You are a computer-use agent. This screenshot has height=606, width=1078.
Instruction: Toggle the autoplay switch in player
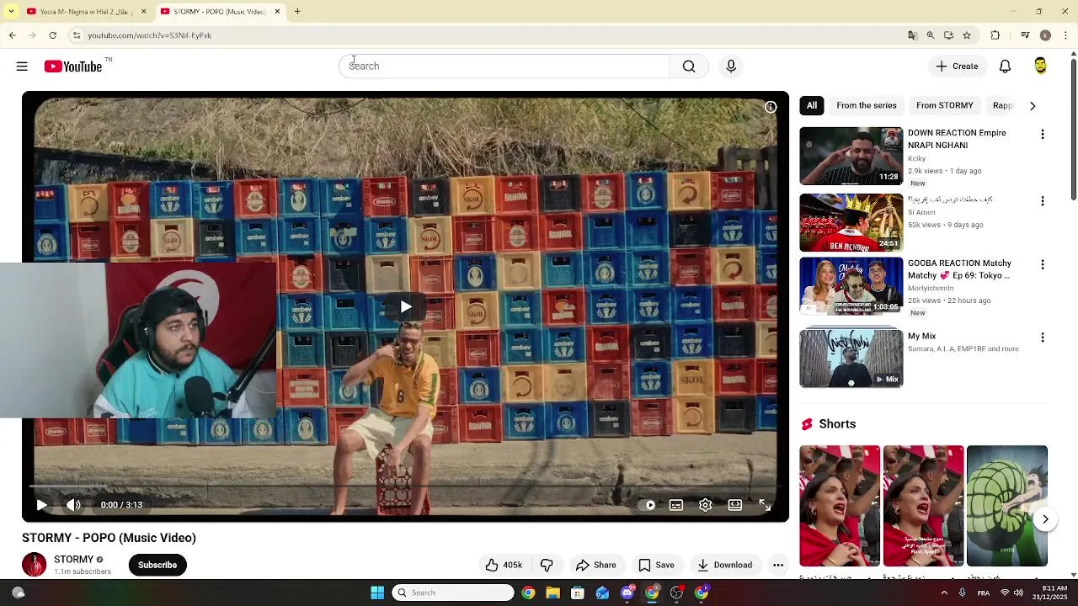tap(647, 505)
